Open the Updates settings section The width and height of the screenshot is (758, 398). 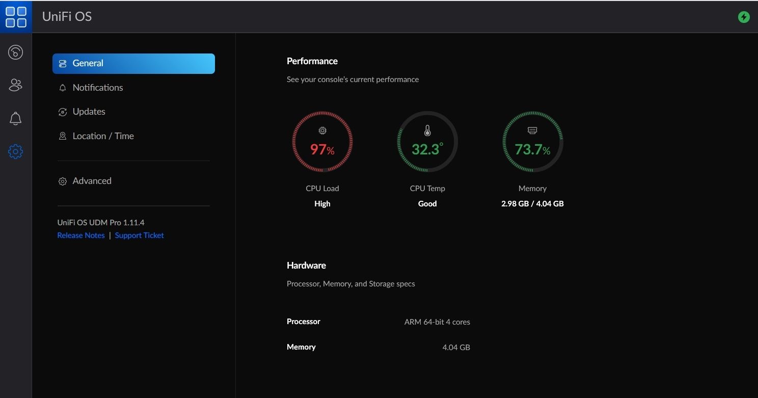[x=89, y=112]
